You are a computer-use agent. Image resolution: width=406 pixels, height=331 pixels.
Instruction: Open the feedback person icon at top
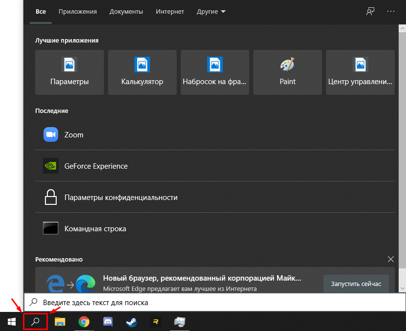coord(370,11)
